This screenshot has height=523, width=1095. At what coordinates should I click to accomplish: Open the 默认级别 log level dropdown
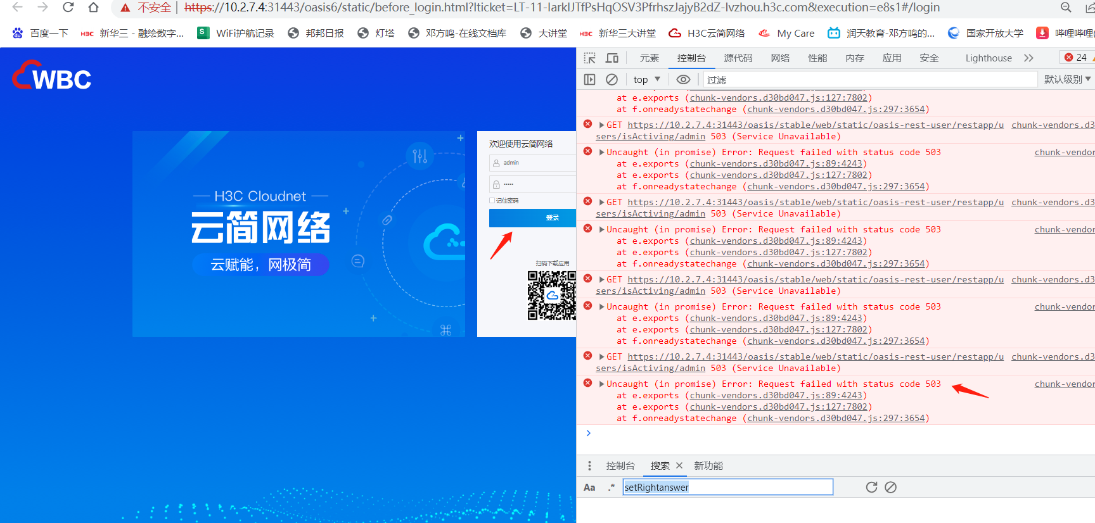[1068, 80]
